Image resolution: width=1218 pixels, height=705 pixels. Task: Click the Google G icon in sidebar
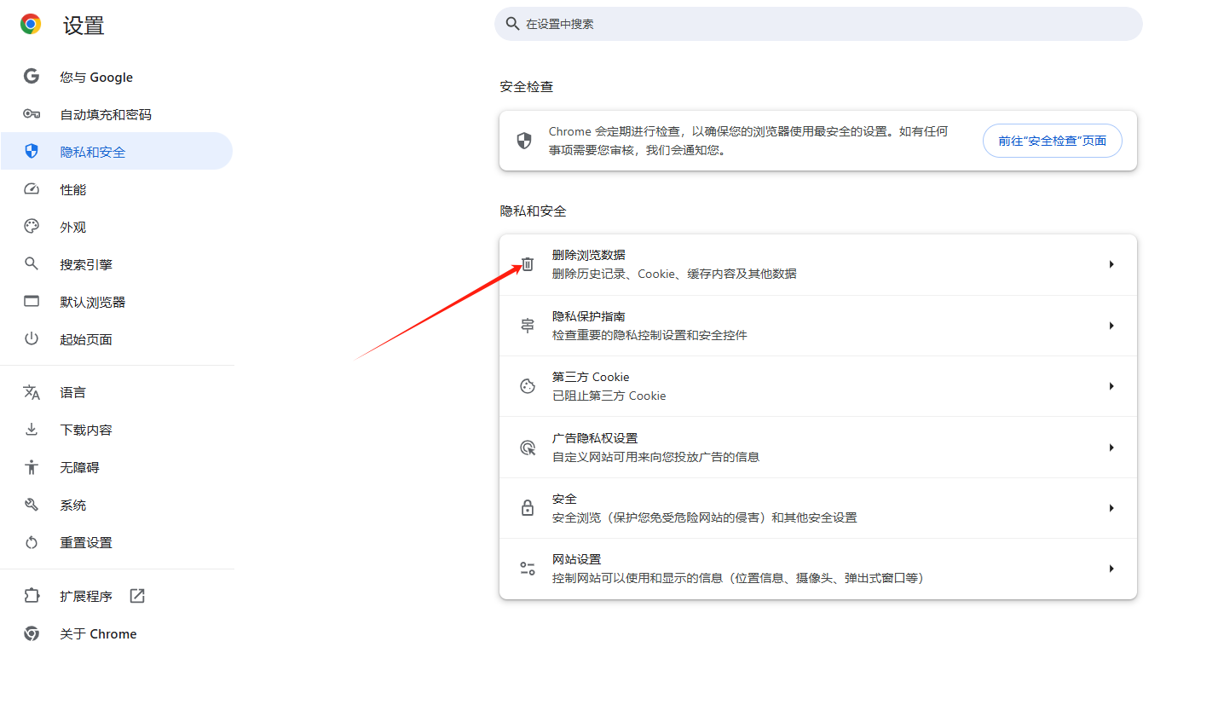(32, 77)
